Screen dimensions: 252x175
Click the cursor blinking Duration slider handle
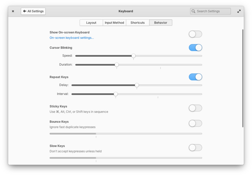tap(117, 65)
